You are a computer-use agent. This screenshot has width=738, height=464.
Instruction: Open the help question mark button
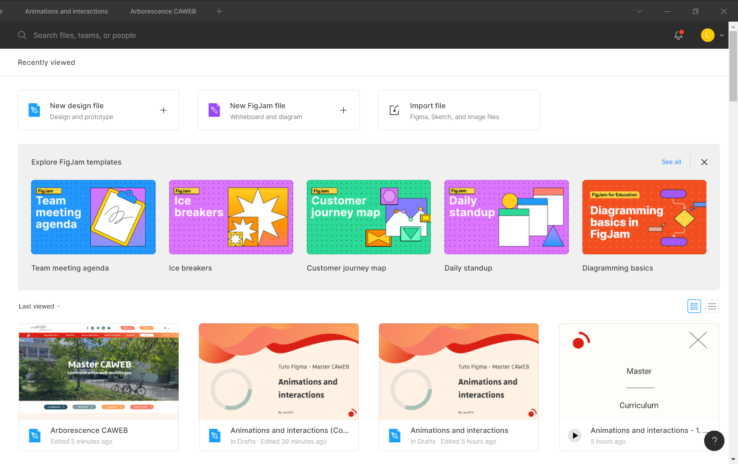point(714,441)
